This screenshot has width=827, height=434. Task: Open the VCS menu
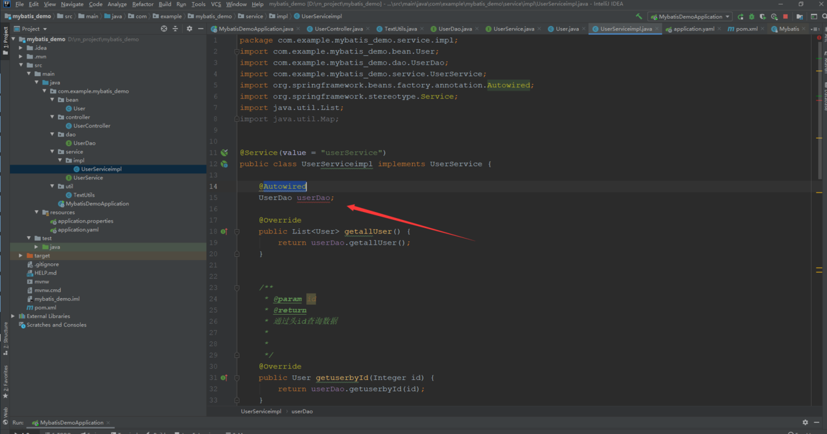[216, 4]
